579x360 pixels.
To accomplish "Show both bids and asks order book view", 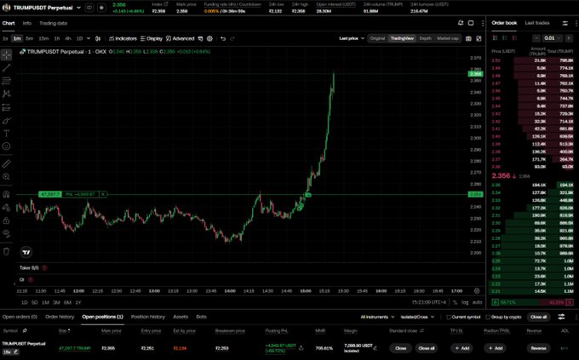I will click(x=496, y=38).
